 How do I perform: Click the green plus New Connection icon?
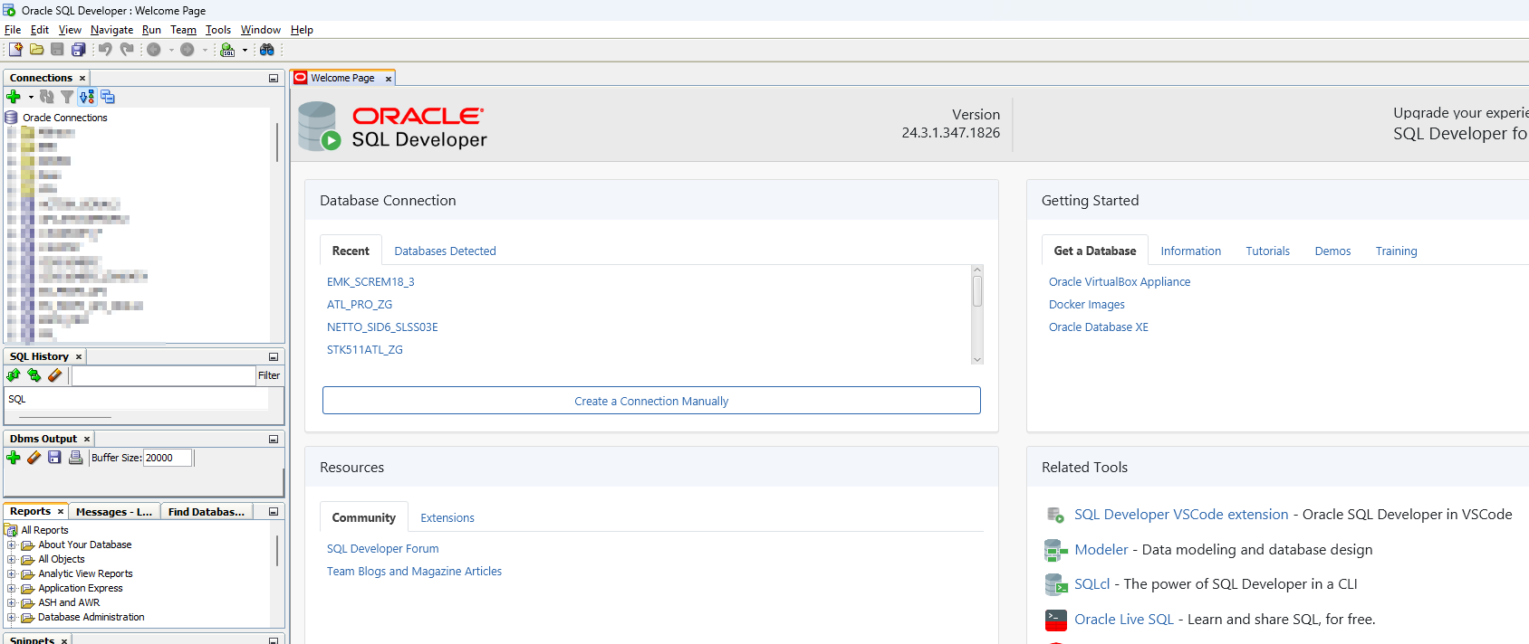pos(14,97)
